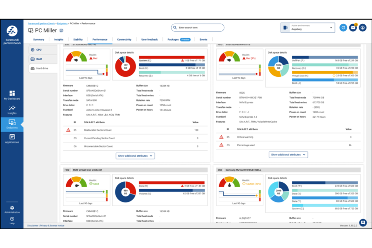The width and height of the screenshot is (372, 248).
Task: Open the Endpoints section in sidebar
Action: click(x=12, y=124)
